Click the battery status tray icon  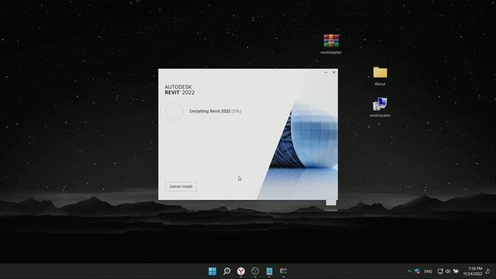(456, 271)
